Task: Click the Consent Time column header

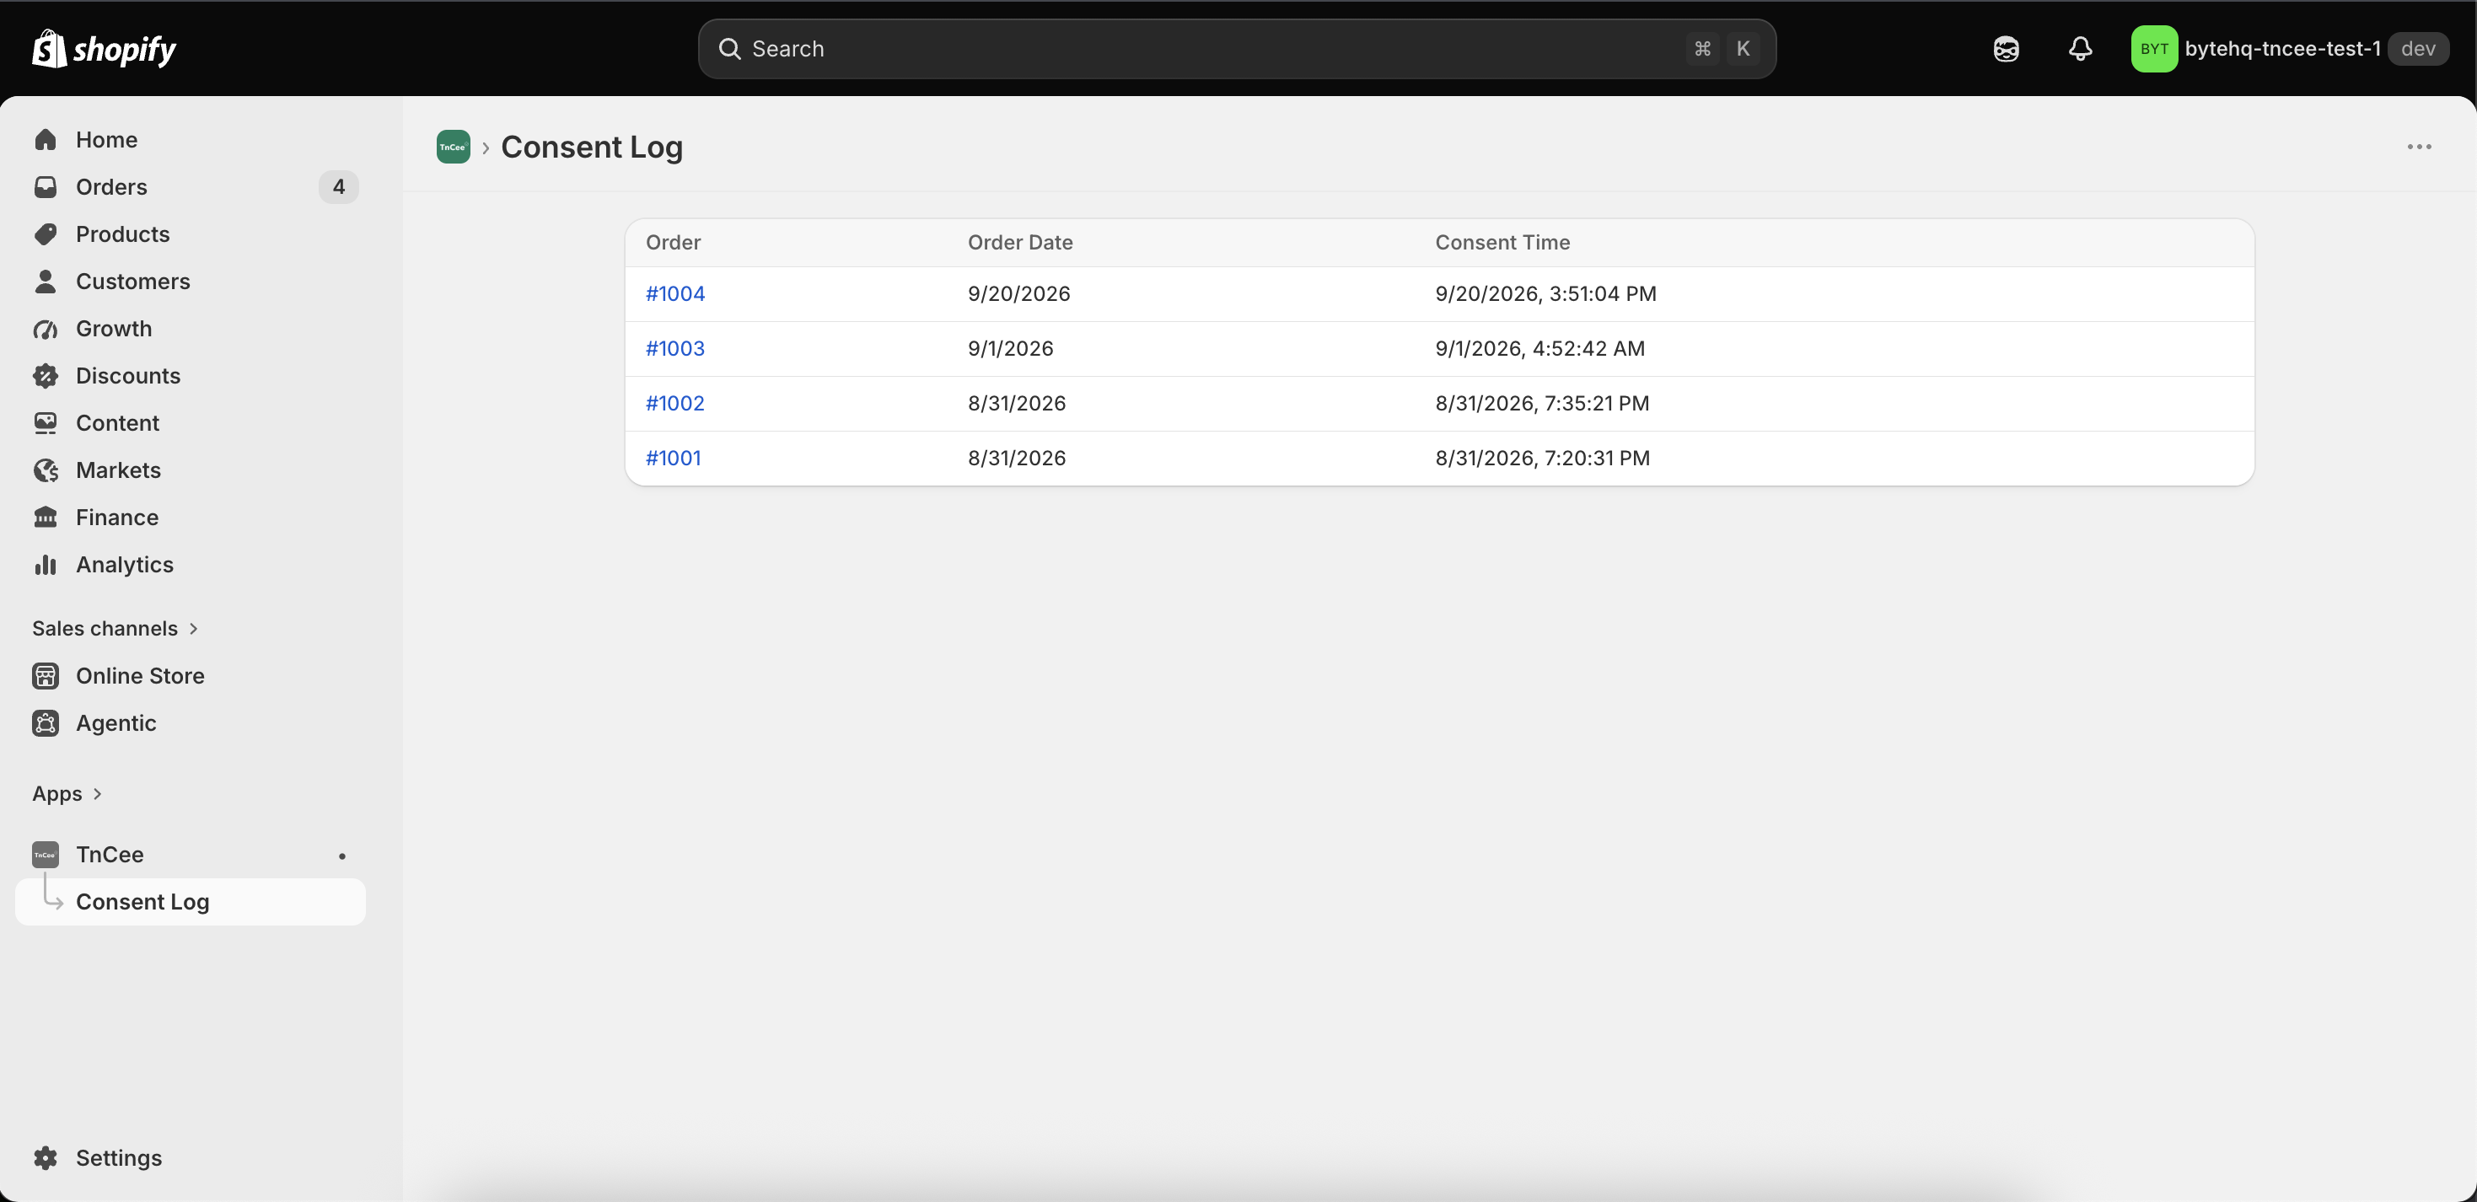Action: click(x=1503, y=242)
